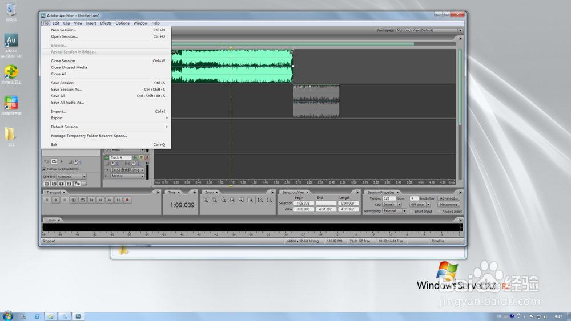Click the Fast Forward transport button
The image size is (571, 321).
[x=109, y=200]
